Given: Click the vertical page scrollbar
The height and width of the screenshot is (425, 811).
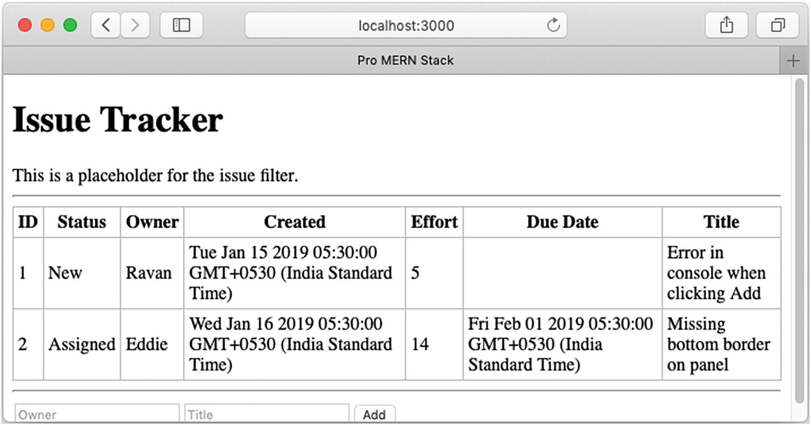Looking at the screenshot, I should [800, 239].
